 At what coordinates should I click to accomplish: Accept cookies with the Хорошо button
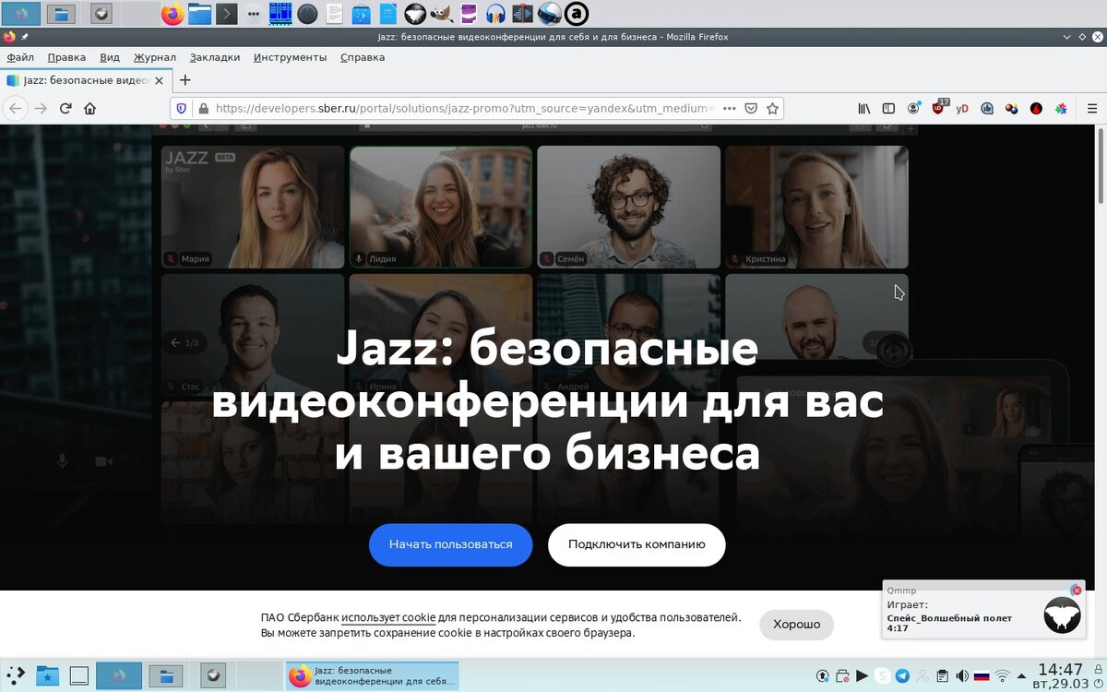coord(797,625)
